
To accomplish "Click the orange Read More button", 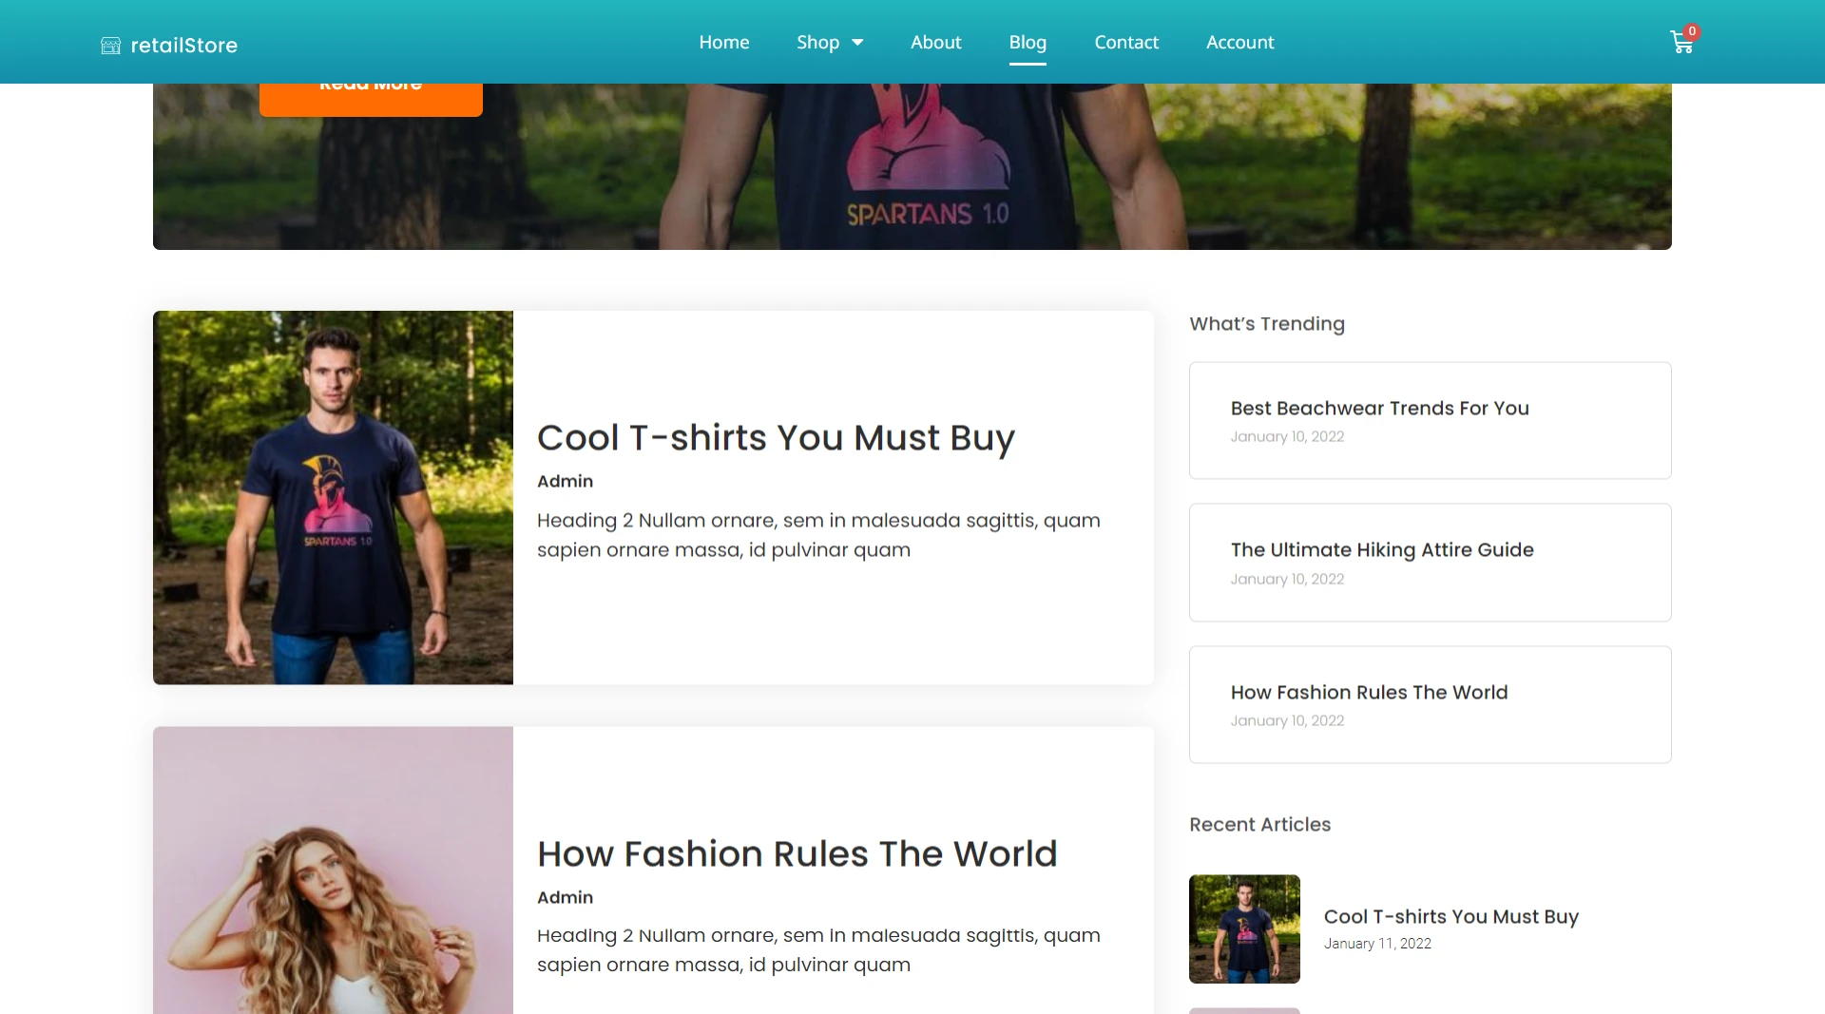I will point(371,100).
